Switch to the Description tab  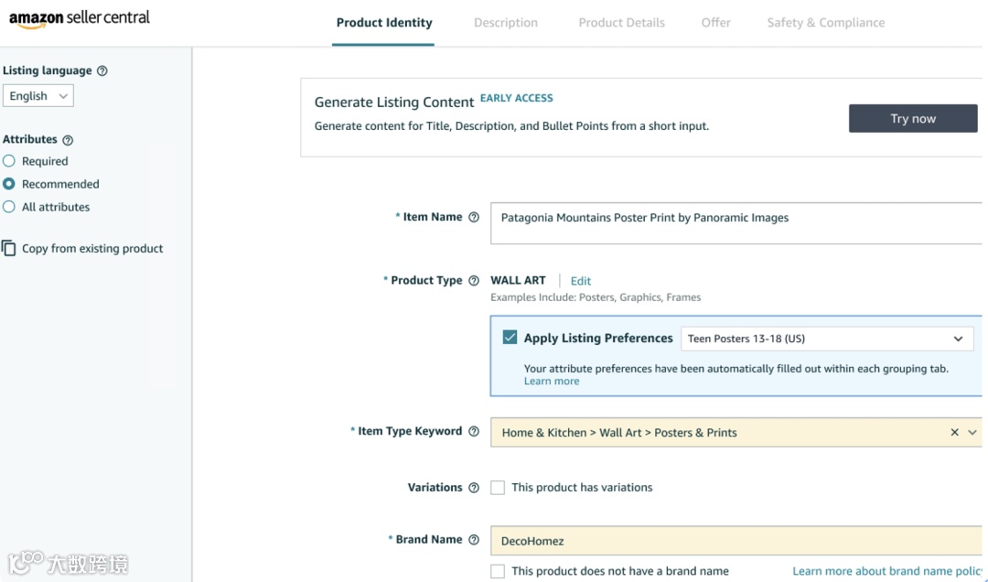(506, 23)
